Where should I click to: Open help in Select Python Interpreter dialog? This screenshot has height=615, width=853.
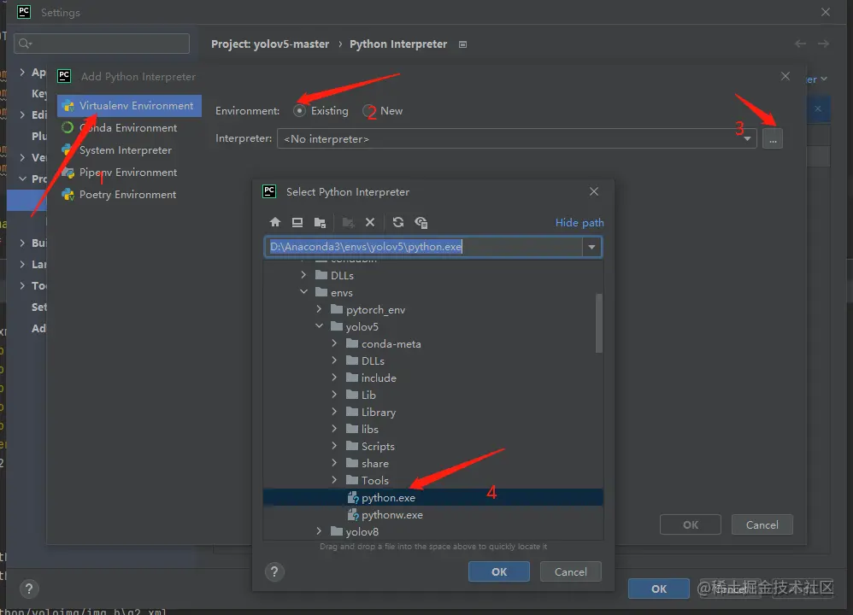(x=274, y=571)
